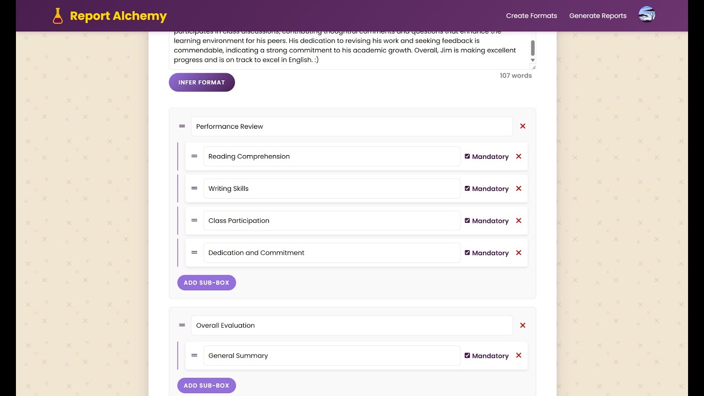Viewport: 704px width, 396px height.
Task: Remove the Dedication and Commitment sub-box
Action: click(519, 253)
